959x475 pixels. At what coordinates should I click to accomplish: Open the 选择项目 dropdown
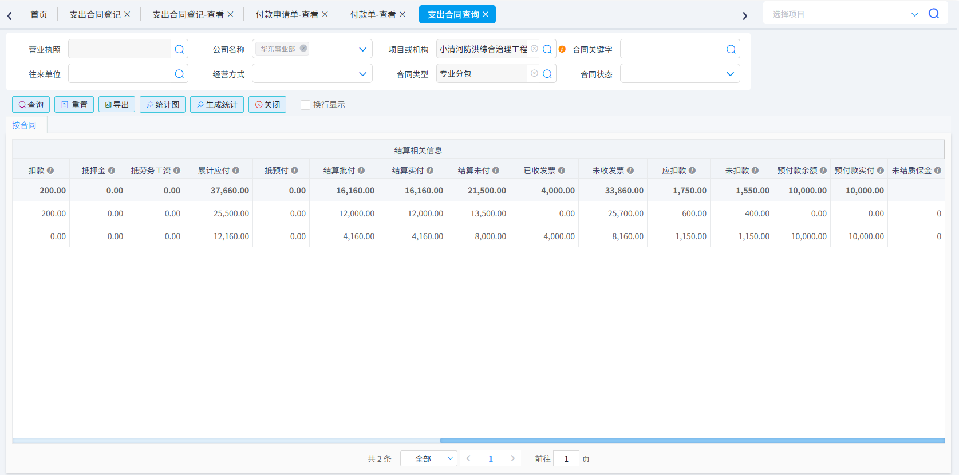[914, 14]
